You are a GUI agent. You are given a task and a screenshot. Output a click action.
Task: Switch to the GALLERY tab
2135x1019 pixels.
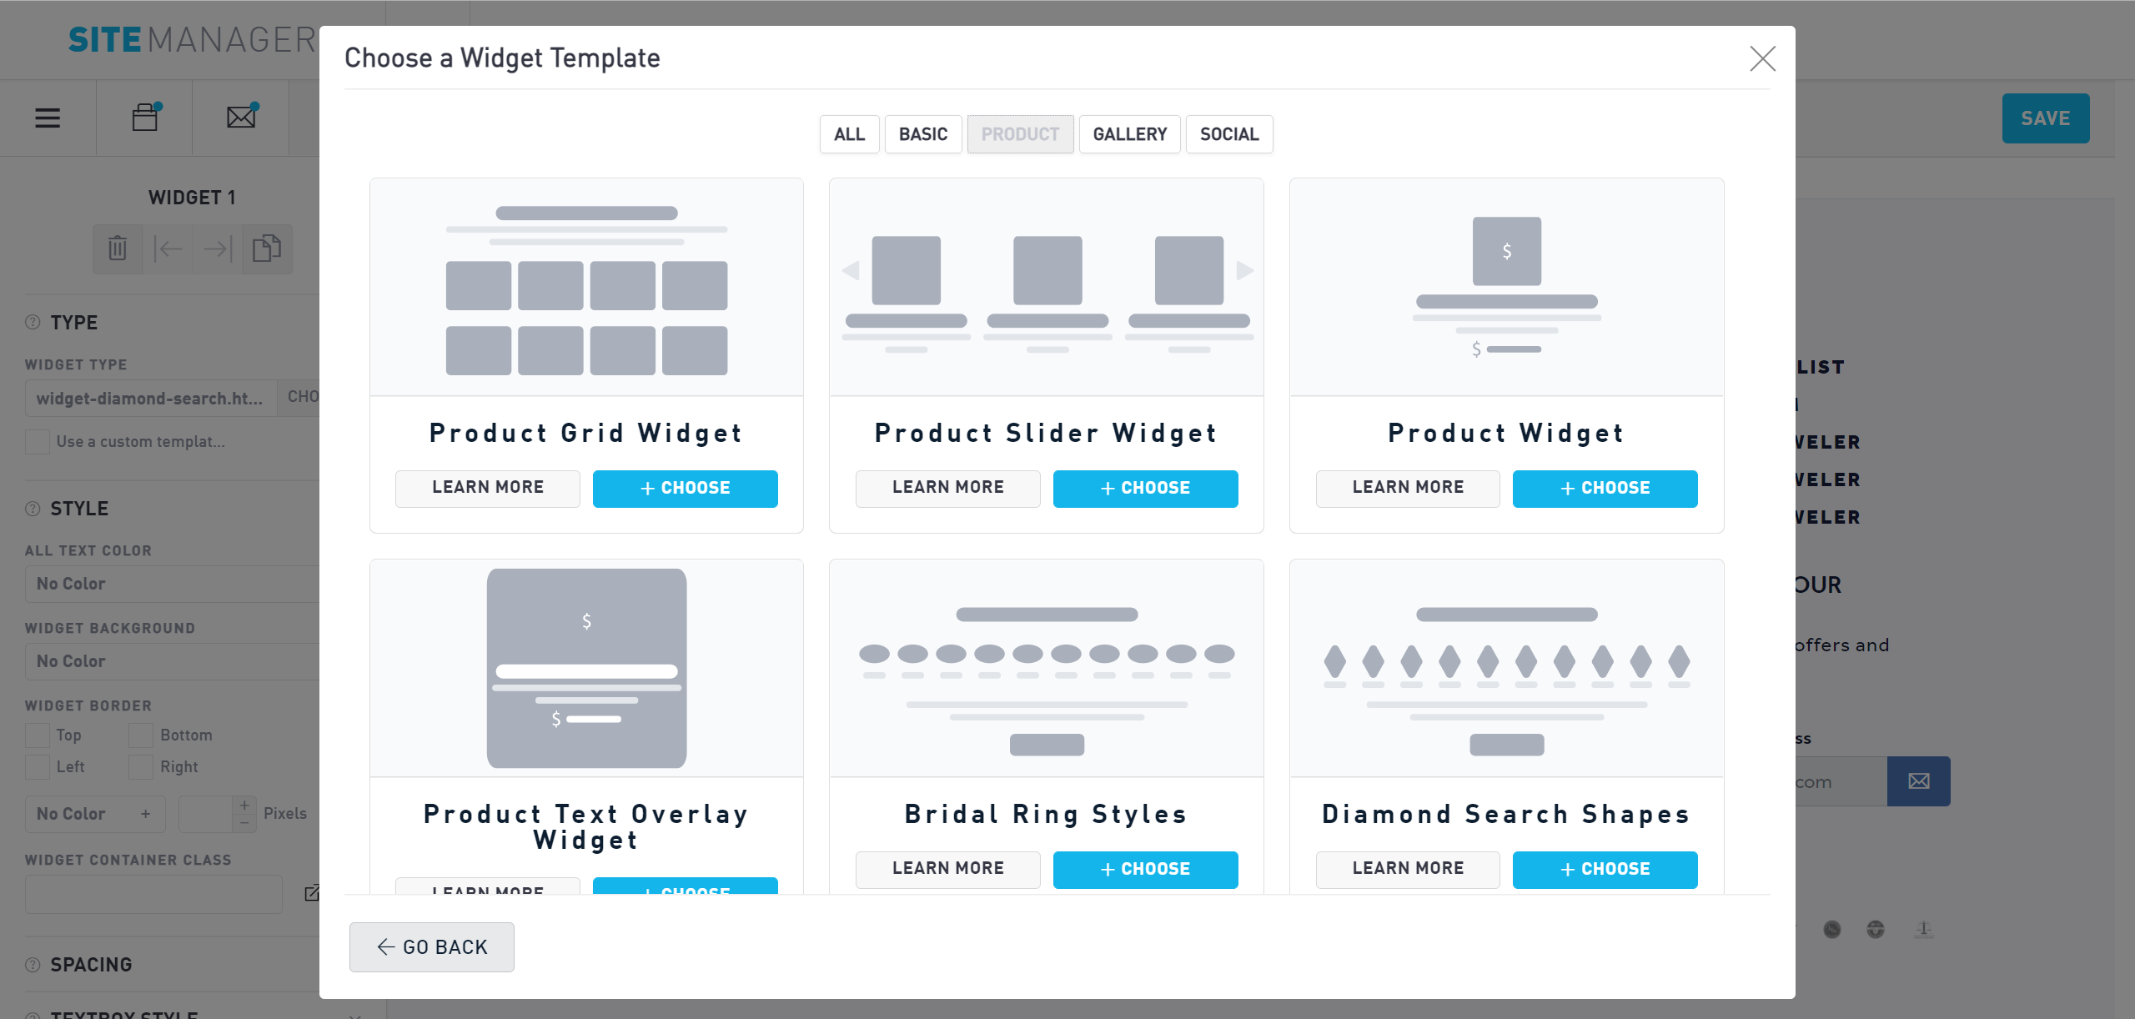click(1130, 133)
